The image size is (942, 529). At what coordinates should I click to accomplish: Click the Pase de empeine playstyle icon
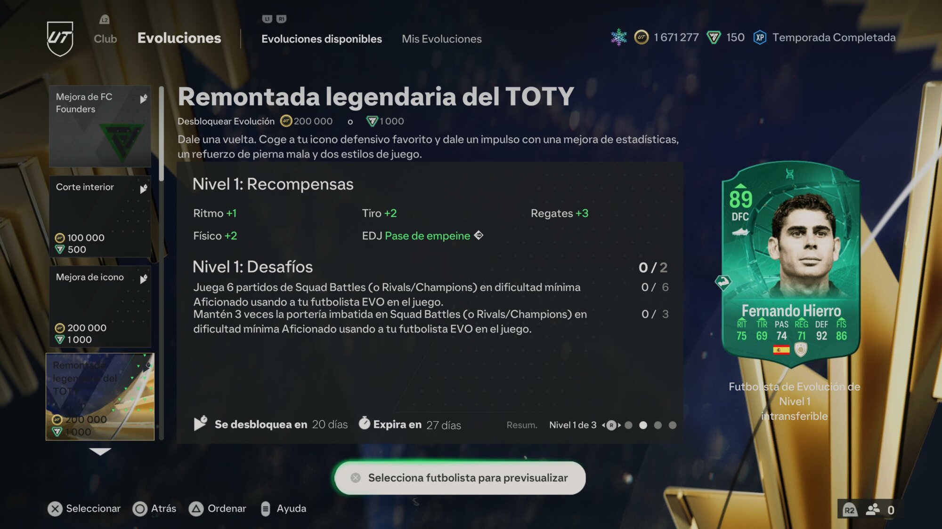[x=479, y=235]
